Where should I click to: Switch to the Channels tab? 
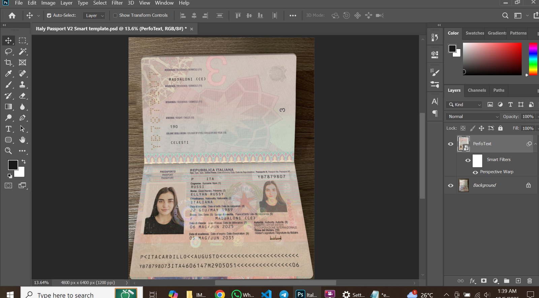coord(477,90)
